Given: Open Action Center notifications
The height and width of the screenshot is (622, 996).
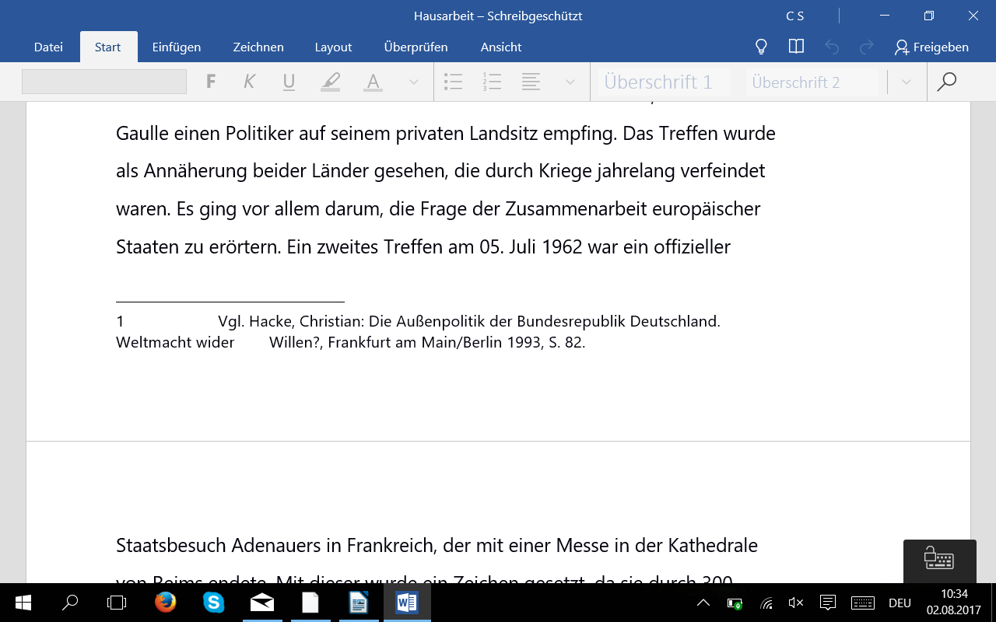Looking at the screenshot, I should (x=828, y=603).
